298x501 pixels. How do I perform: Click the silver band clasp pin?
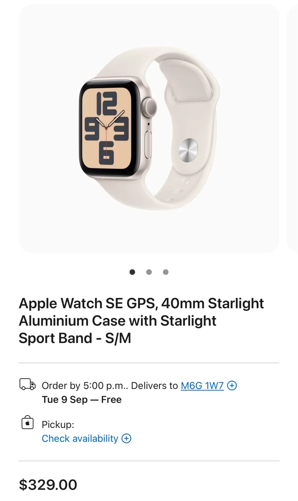pyautogui.click(x=188, y=150)
